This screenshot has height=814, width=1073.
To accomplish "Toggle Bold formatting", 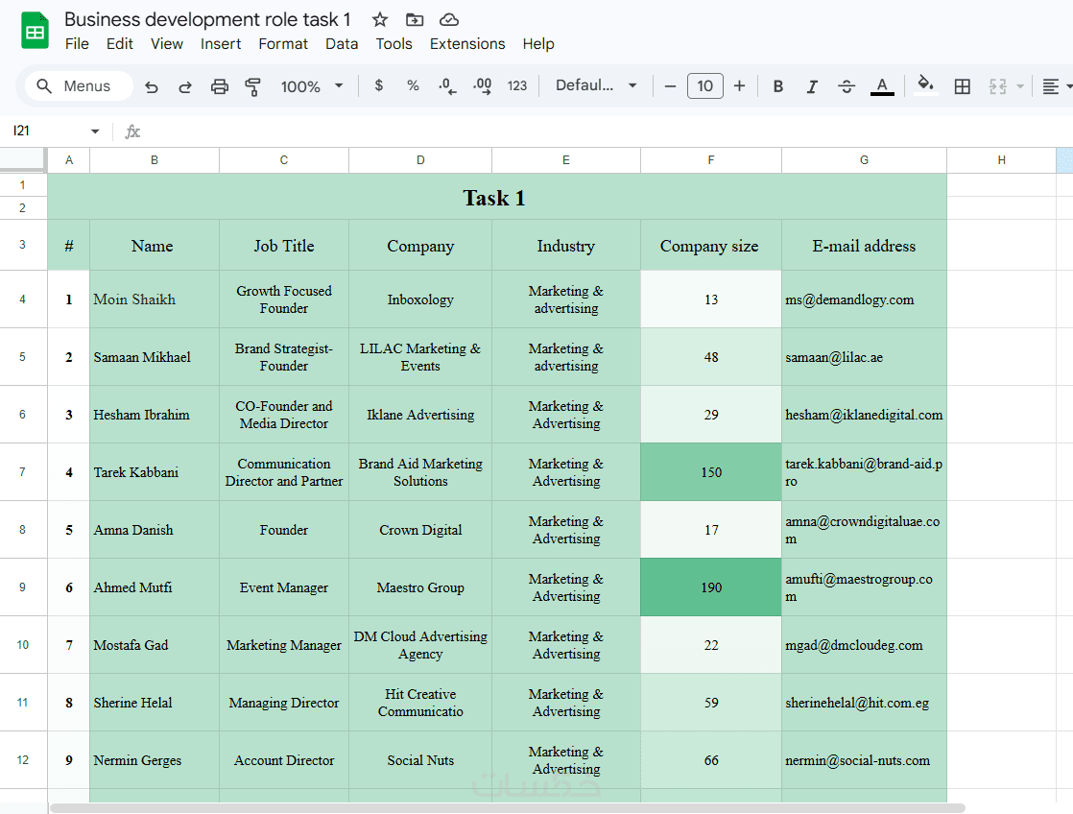I will pos(778,86).
